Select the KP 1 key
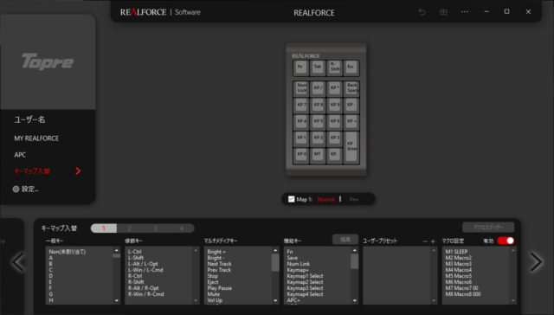 pyautogui.click(x=301, y=138)
